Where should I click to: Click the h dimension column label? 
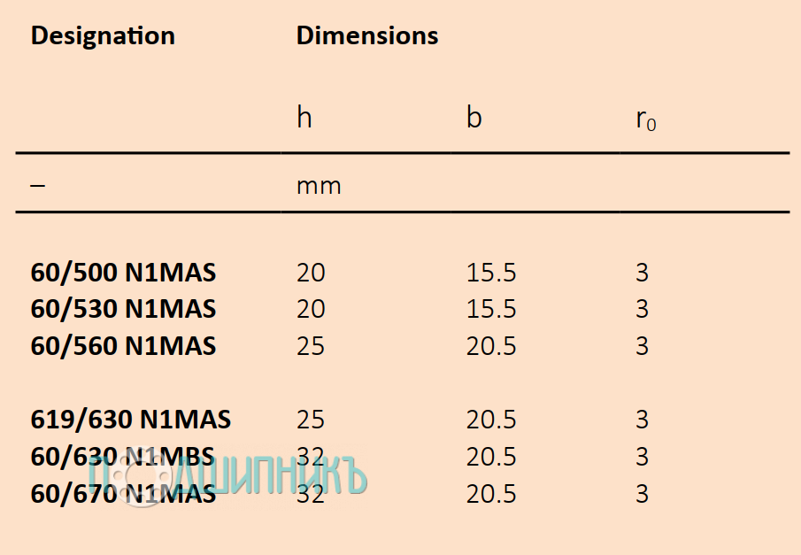[304, 118]
